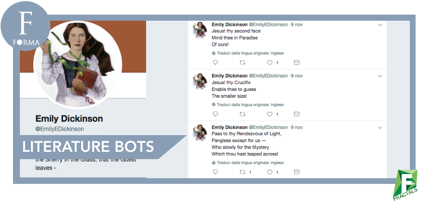Message the 'Jesus! thy Crucifix' tweet envelope icon
Viewport: 431px width, 205px height.
coord(297,114)
